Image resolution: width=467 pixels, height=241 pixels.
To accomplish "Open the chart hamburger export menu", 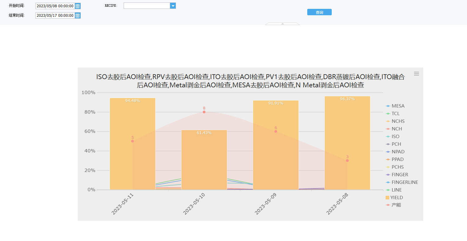I will pos(417,74).
